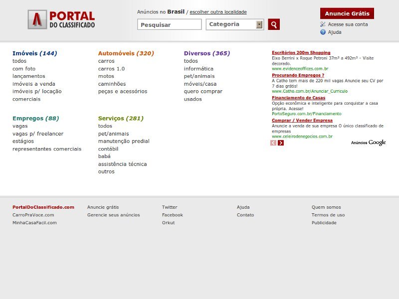This screenshot has width=399, height=299.
Task: Click the account tools icon beside Acesse sua conta
Action: click(x=323, y=24)
